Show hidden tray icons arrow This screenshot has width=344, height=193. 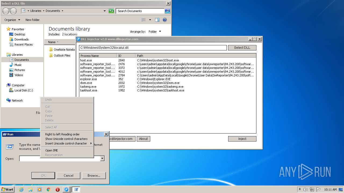pos(300,190)
